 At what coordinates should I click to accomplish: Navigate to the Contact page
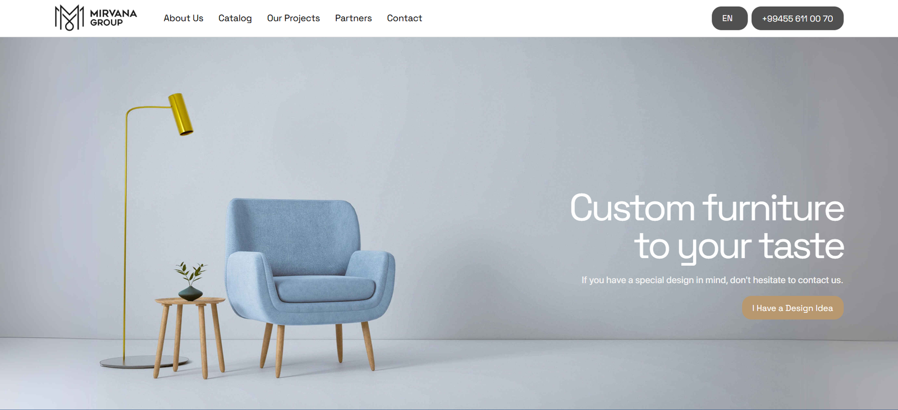(x=405, y=18)
